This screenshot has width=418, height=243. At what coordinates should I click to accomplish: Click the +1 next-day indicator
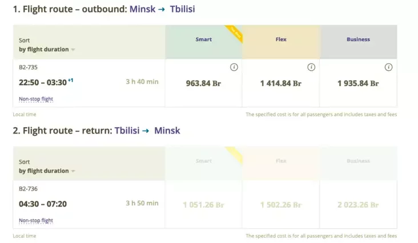point(70,80)
